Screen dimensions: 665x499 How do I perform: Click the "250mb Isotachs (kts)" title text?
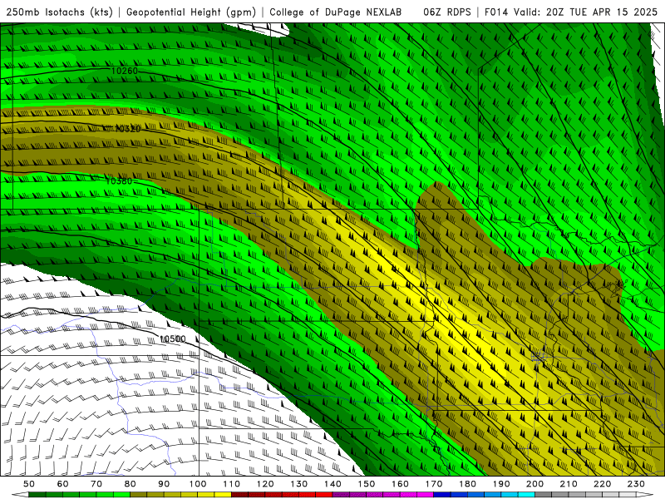pos(60,12)
